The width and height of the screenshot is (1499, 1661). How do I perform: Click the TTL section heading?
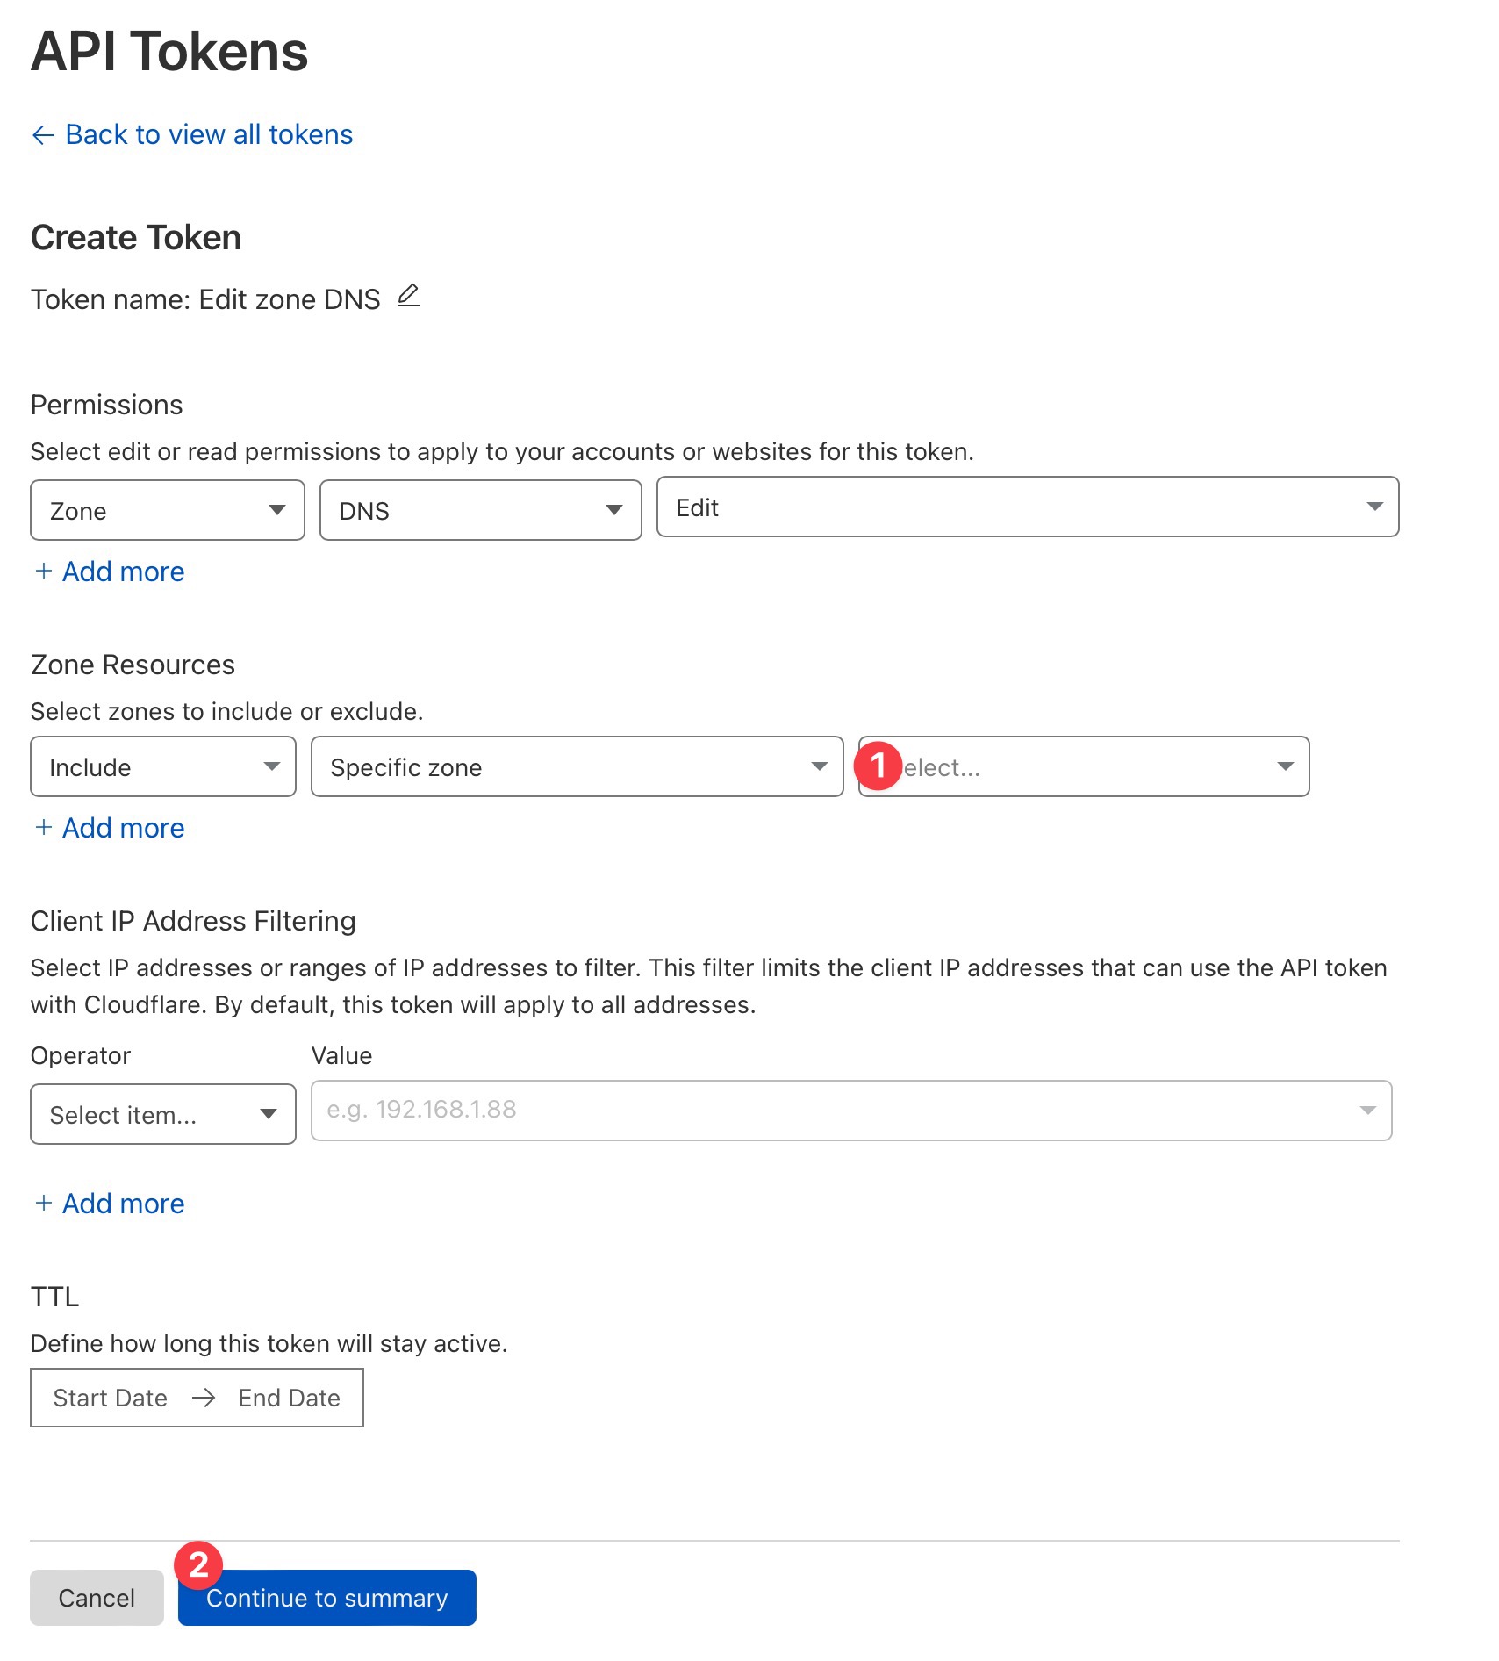54,1297
